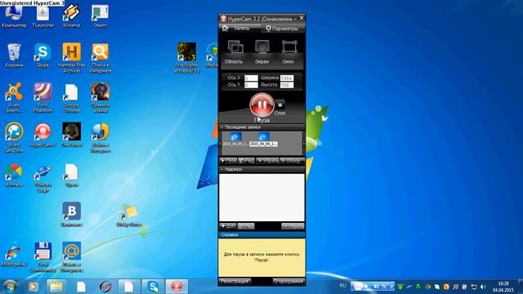Open Поиск в Интернете desktop icon
The height and width of the screenshot is (294, 523).
(100, 58)
